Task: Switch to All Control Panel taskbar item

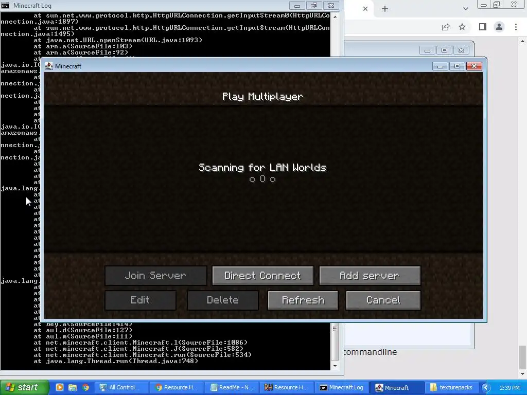Action: point(120,387)
